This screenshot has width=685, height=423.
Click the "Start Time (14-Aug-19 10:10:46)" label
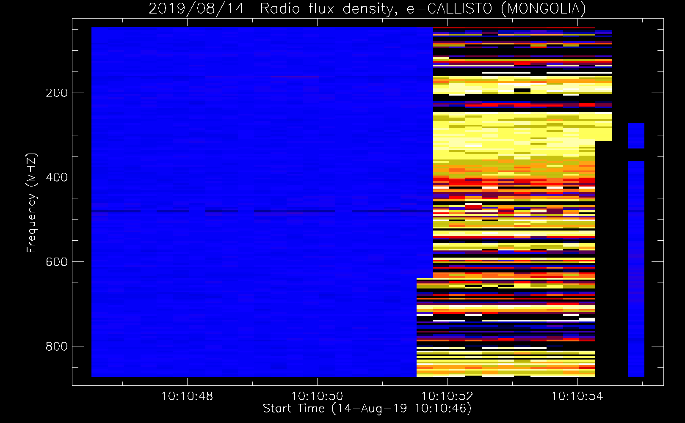coord(367,409)
